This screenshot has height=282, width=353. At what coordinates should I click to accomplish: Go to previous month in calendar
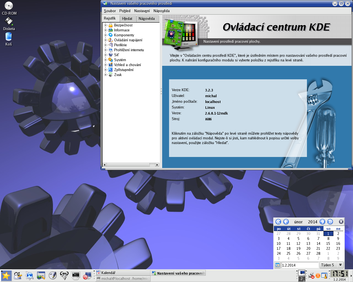coord(286,222)
